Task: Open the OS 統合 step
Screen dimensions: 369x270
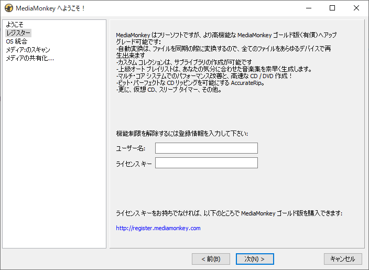Action: coord(16,41)
